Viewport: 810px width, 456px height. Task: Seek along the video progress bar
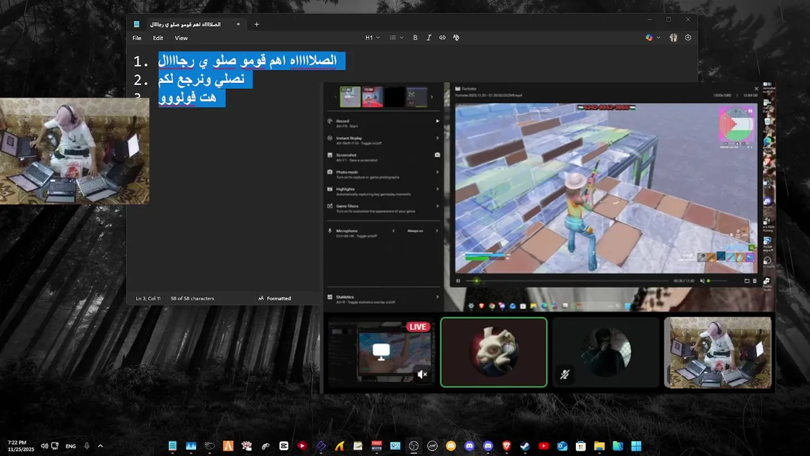point(567,281)
